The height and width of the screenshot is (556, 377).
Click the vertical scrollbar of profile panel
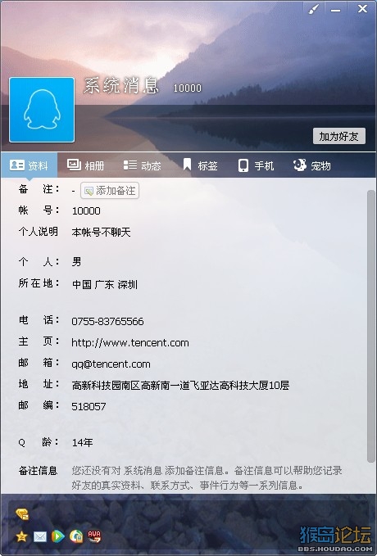pyautogui.click(x=371, y=326)
